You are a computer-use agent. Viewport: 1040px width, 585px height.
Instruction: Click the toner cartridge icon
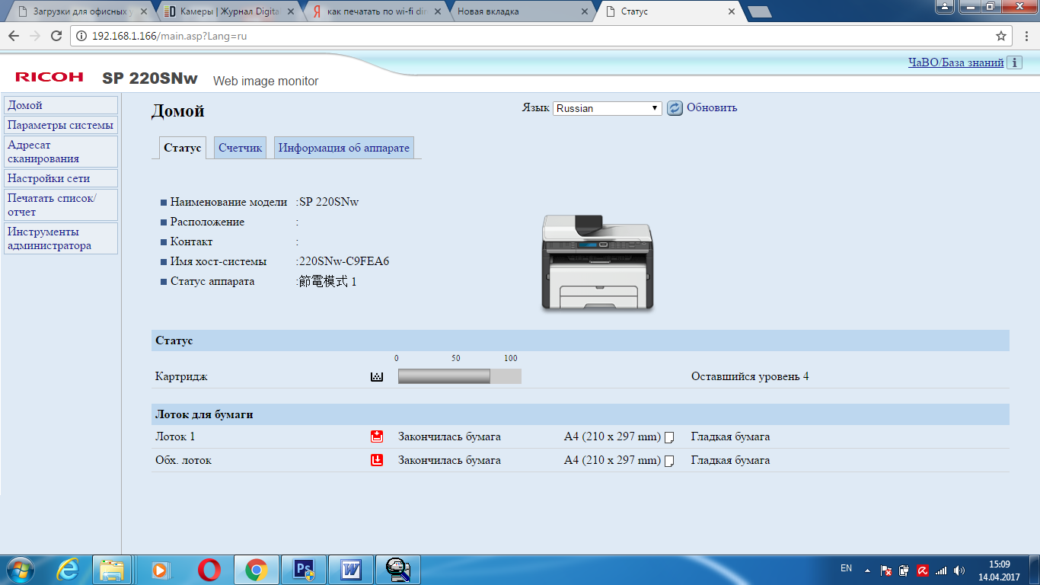pyautogui.click(x=376, y=376)
